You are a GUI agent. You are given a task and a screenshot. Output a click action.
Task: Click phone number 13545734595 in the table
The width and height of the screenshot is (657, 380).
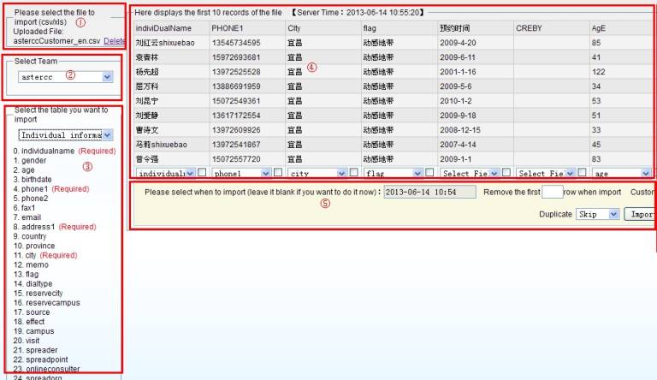point(236,43)
